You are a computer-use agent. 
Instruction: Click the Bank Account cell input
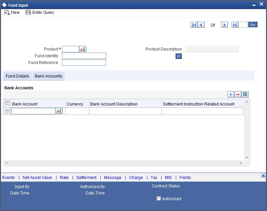click(x=33, y=111)
